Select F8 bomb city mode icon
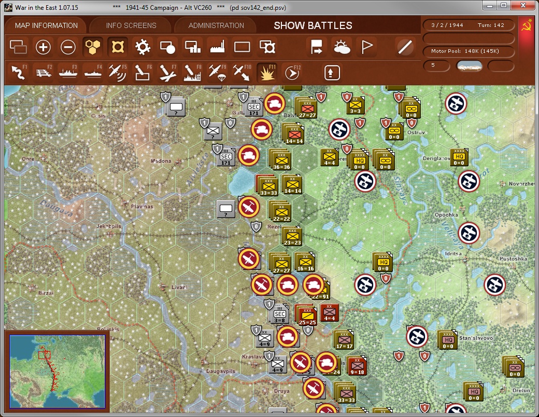The height and width of the screenshot is (417, 539). pos(192,73)
